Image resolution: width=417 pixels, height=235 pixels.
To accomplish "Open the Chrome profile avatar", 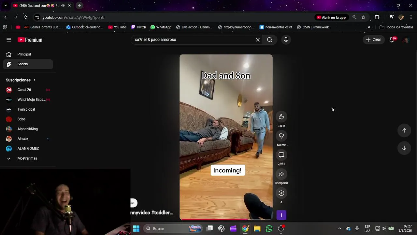I will click(401, 17).
